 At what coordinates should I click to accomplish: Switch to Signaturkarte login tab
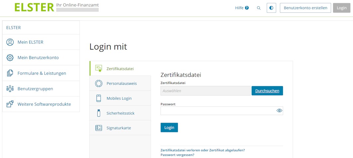(120, 128)
